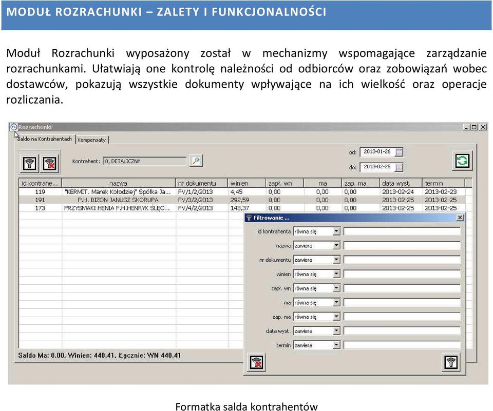Image resolution: width=493 pixels, height=411 pixels.
Task: Click the 'od' date field 2013-01-26
Action: [x=377, y=152]
